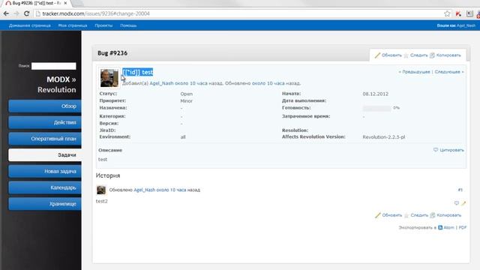Close the Bug #9236 browser tab
480x270 pixels.
65,3
